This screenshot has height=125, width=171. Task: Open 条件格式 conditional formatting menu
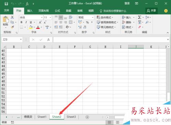click(x=105, y=17)
